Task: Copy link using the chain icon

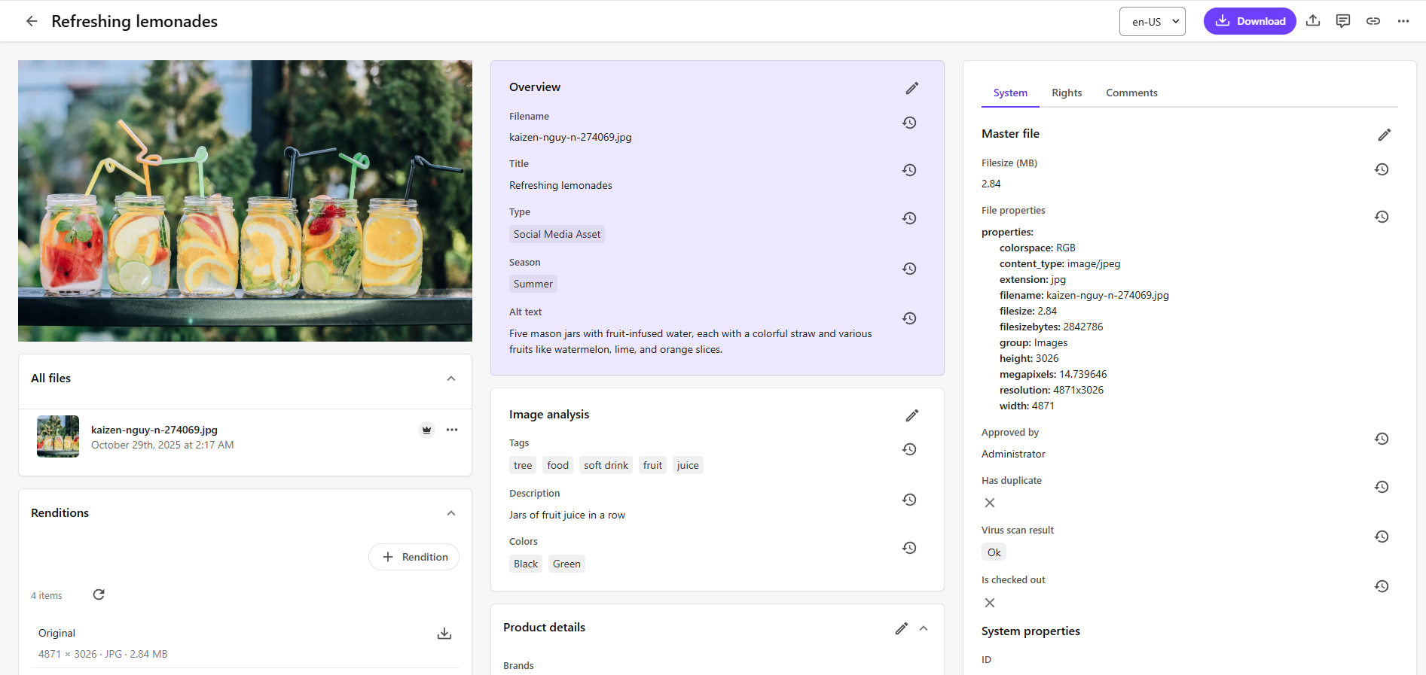Action: 1373,21
